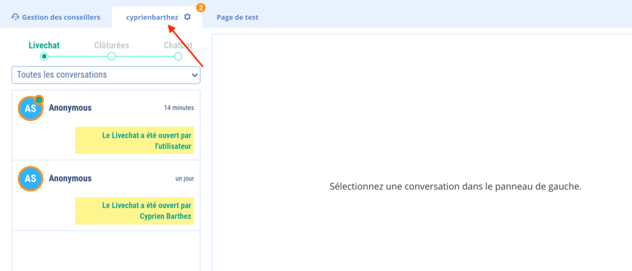Open the Anonymous conversation from 14 minutes ago
Screen dimensions: 632x271
tap(106, 108)
